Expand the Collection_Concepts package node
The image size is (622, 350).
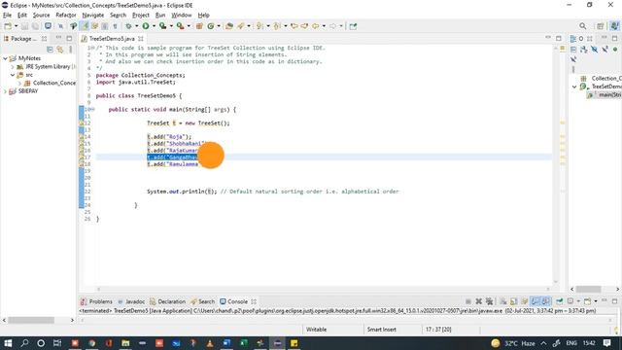click(x=19, y=84)
